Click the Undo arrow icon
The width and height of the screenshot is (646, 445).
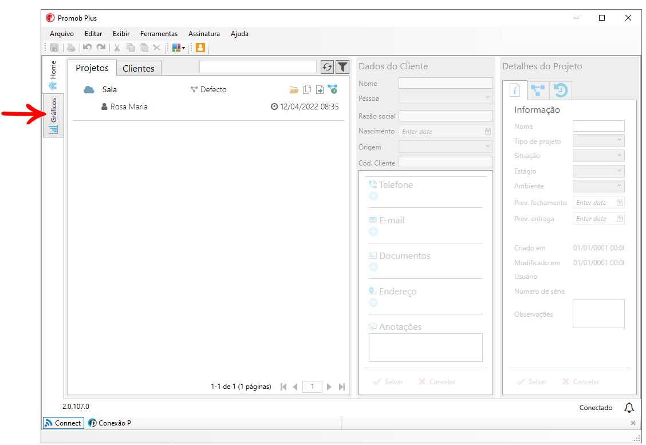click(88, 48)
